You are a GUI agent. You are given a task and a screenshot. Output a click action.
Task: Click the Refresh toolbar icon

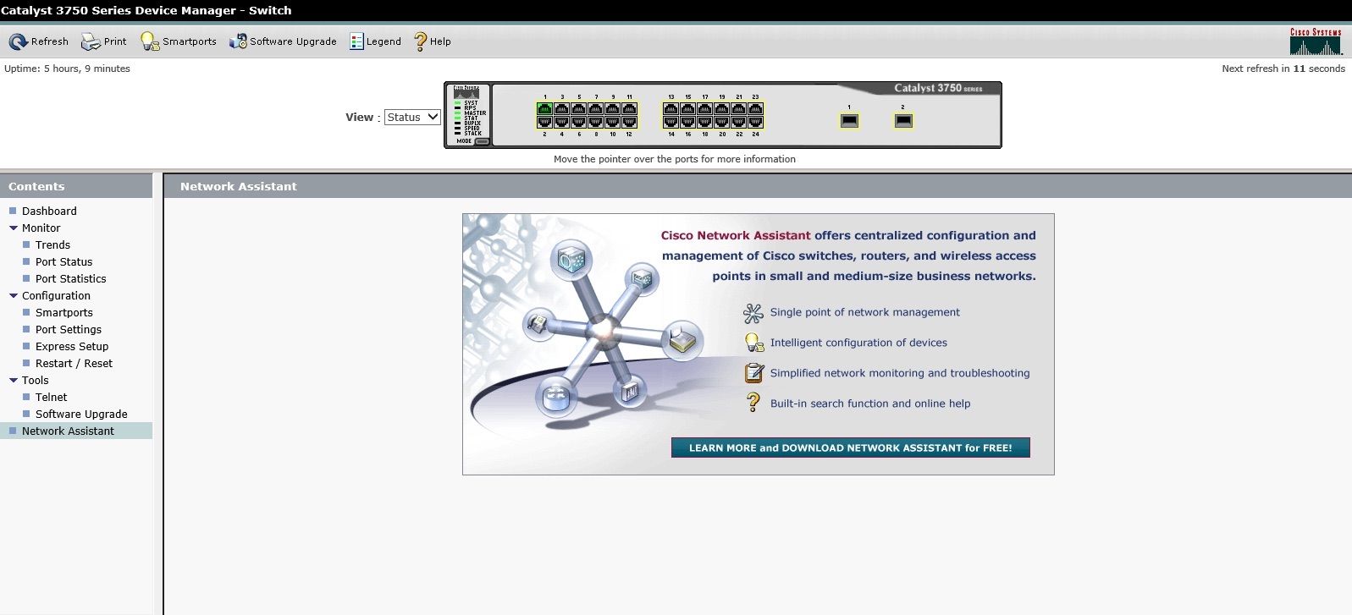[18, 41]
